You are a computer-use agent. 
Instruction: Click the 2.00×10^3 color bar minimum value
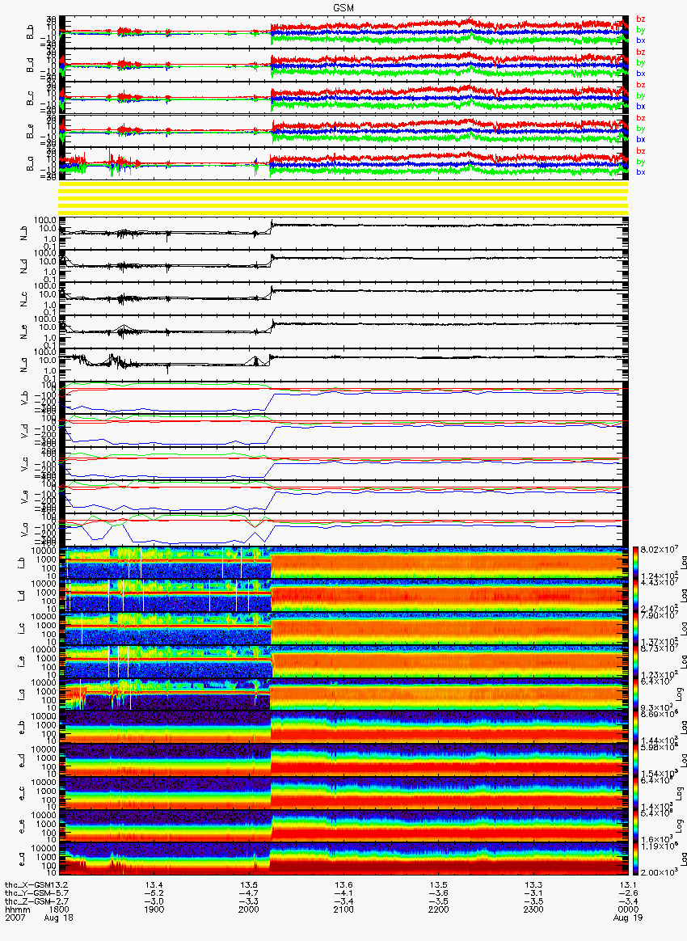[658, 871]
